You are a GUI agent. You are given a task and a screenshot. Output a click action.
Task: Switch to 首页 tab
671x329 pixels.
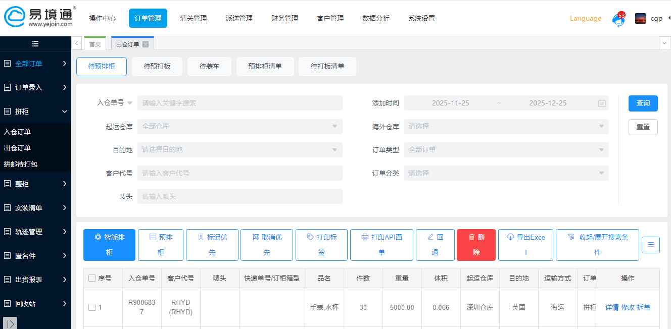click(95, 44)
